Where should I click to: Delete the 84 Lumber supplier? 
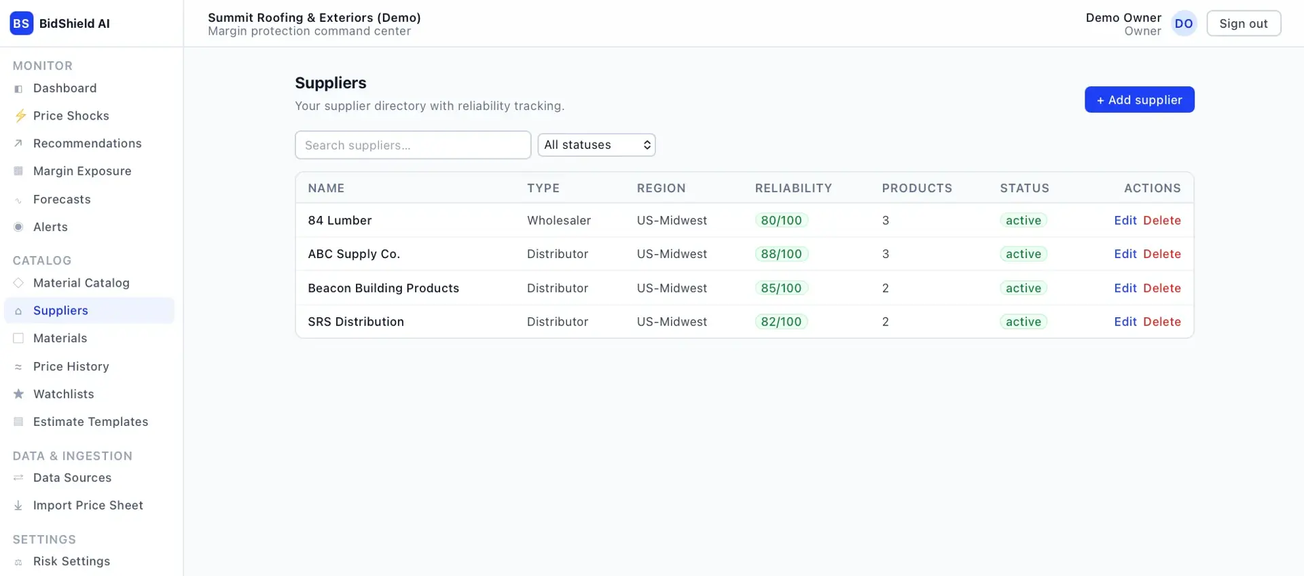pyautogui.click(x=1162, y=220)
